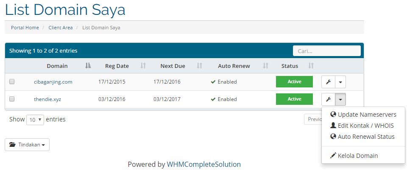Click the folder icon on Tindakan button
This screenshot has height=174, width=407.
(12, 145)
